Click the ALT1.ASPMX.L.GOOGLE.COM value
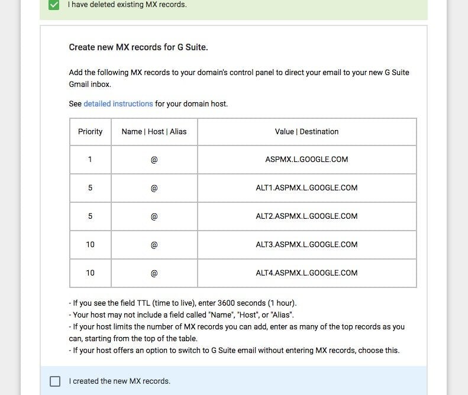Viewport: 468px width, 395px height. (306, 188)
